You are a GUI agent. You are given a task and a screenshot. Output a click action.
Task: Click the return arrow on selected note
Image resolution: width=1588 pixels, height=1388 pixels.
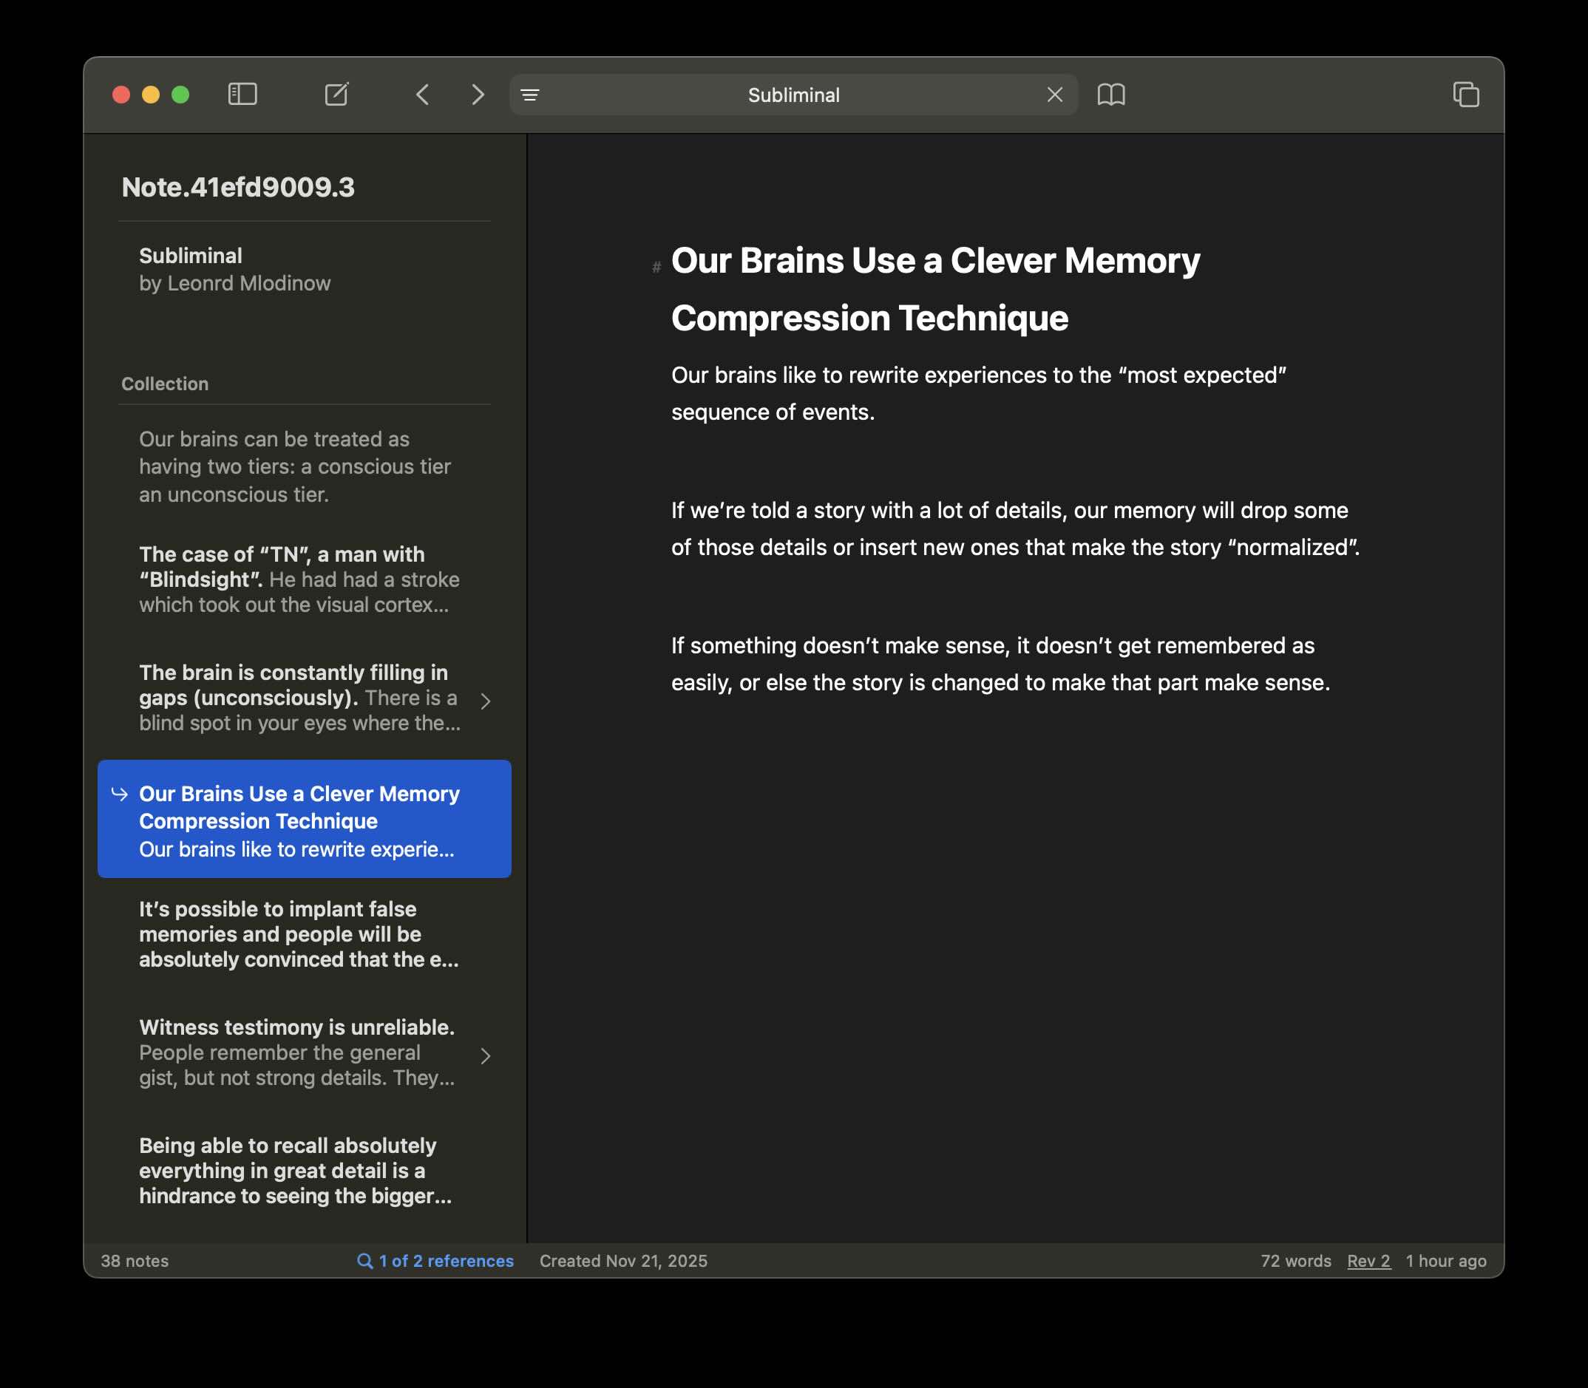pos(119,794)
